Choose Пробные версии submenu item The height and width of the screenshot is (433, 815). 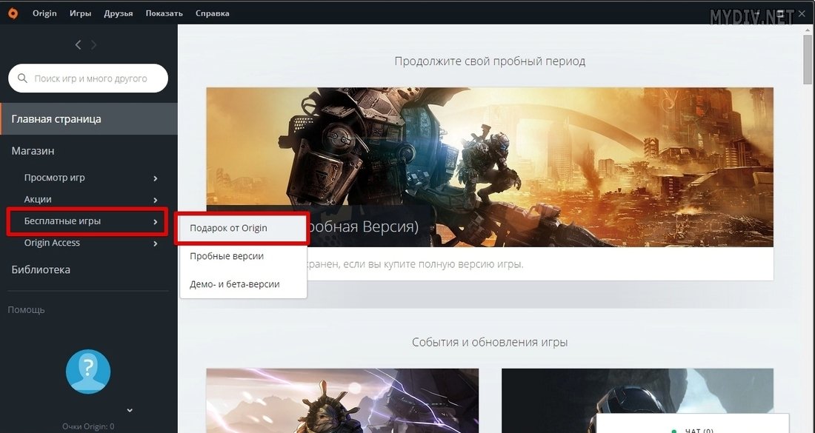click(x=243, y=256)
